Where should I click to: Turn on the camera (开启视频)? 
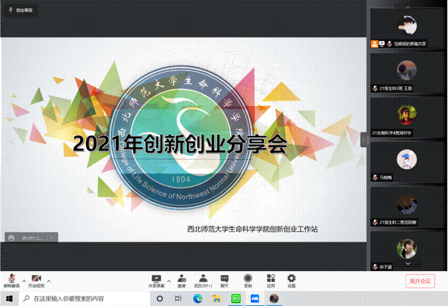(36, 280)
